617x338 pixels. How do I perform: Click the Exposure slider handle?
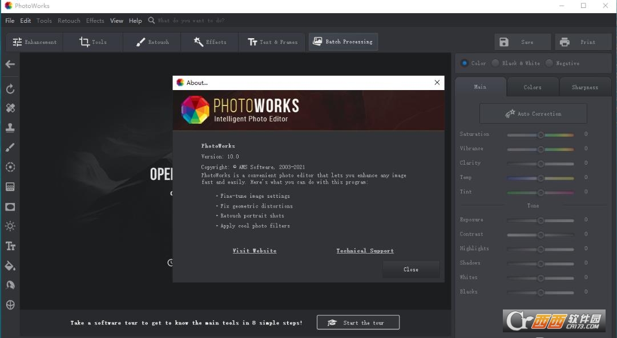[541, 221]
